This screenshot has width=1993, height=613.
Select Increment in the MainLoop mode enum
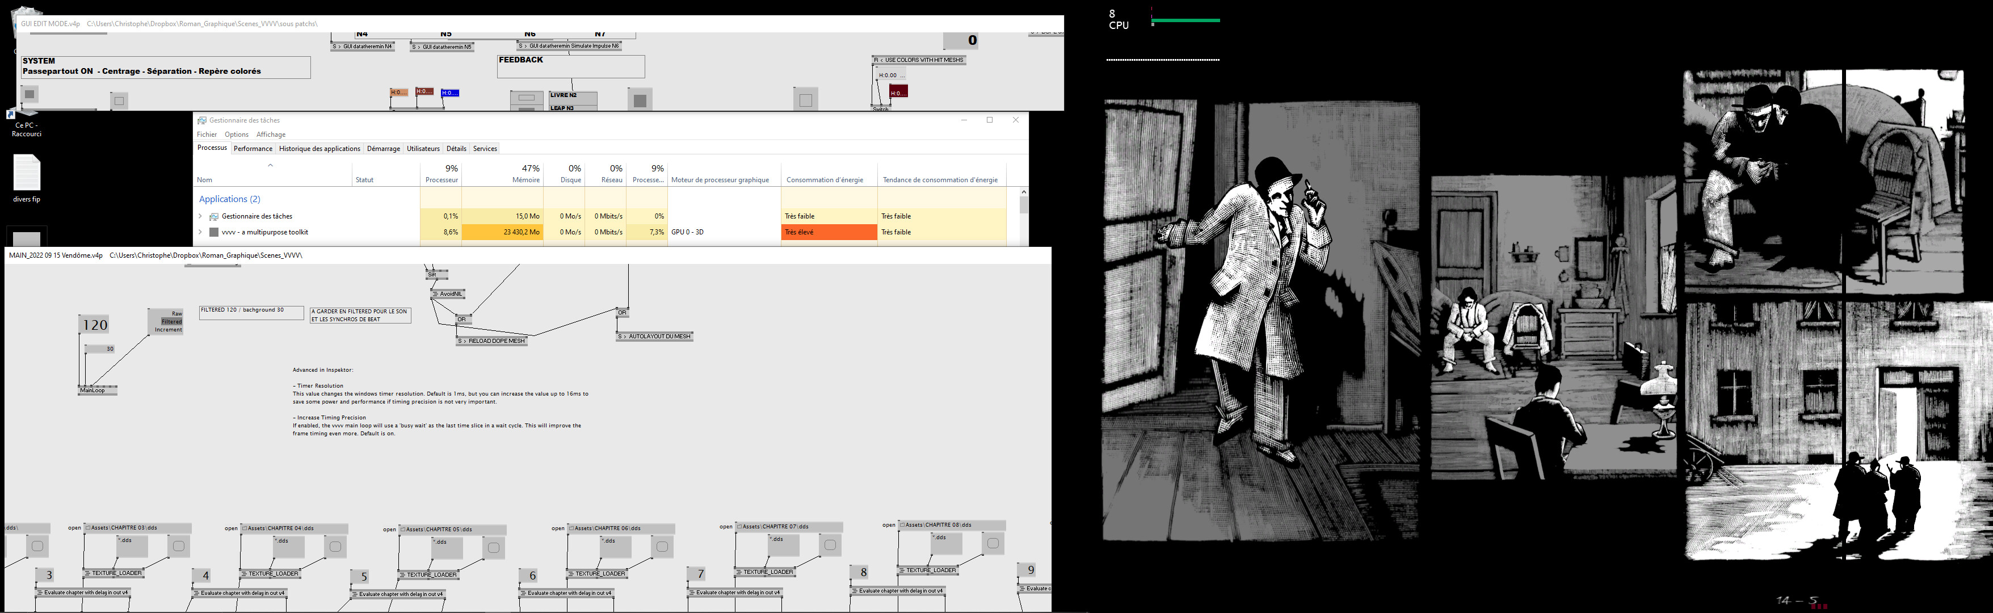click(x=168, y=330)
